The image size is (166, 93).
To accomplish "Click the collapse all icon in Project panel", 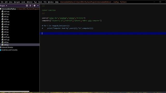I will [x=30, y=6].
